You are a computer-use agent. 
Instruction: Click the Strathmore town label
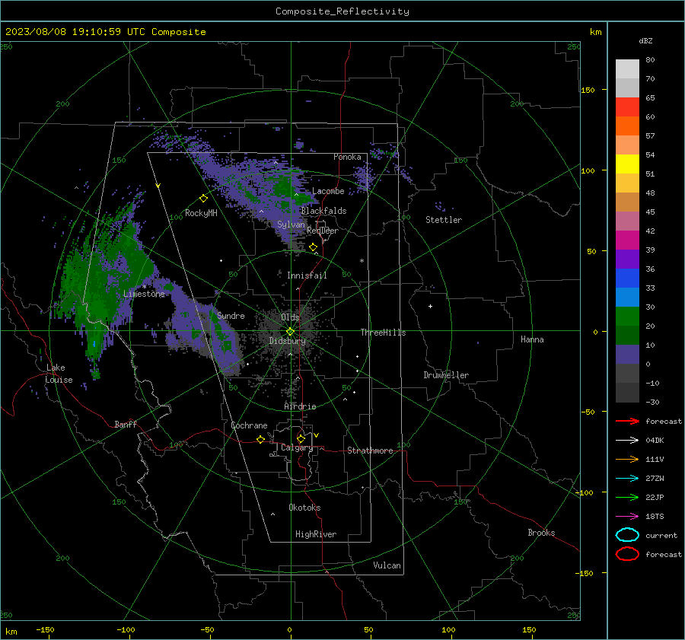pos(370,451)
